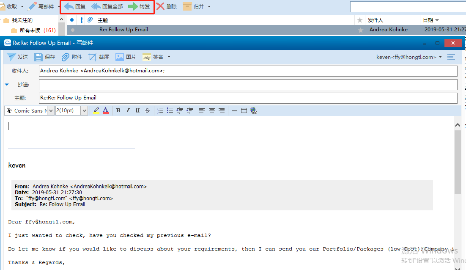Open the screenshot (截屏) tool
The image size is (466, 270).
pyautogui.click(x=99, y=57)
